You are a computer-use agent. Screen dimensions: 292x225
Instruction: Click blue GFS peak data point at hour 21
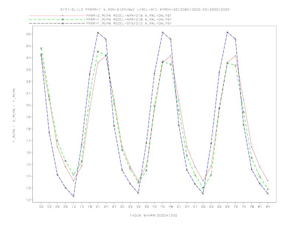98,32
